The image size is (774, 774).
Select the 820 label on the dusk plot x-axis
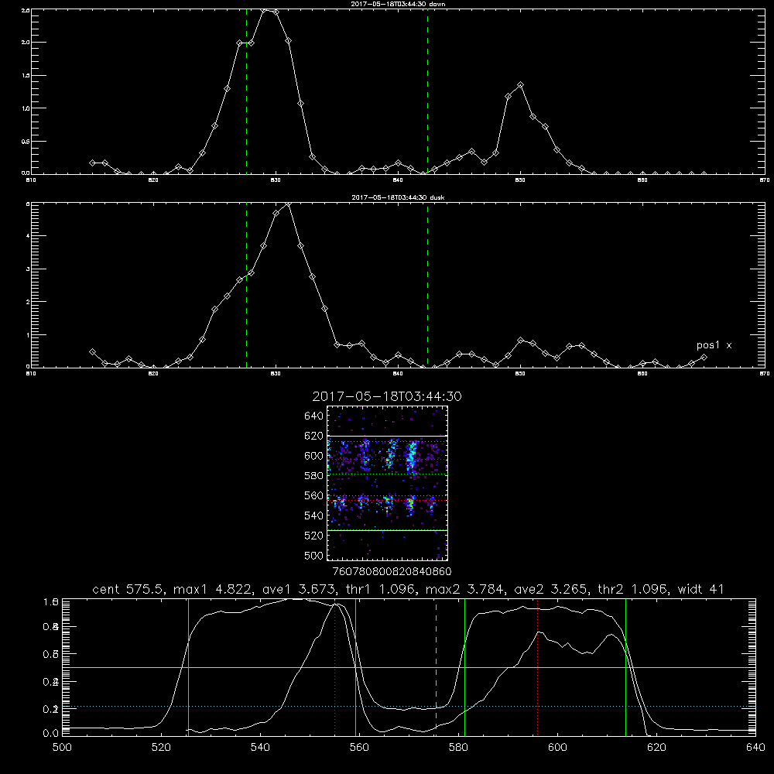[153, 374]
